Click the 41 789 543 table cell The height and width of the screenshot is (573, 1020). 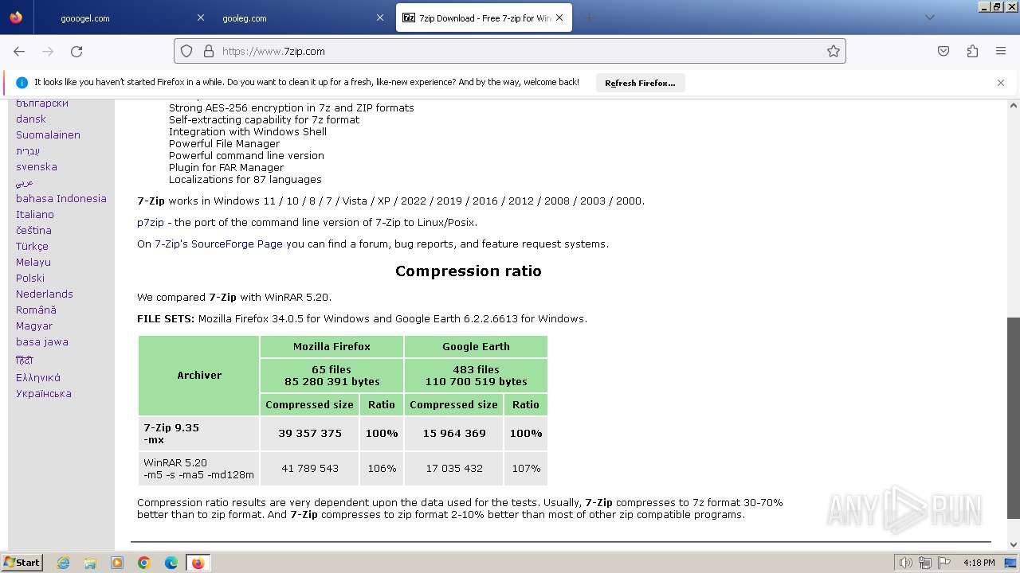click(x=309, y=469)
